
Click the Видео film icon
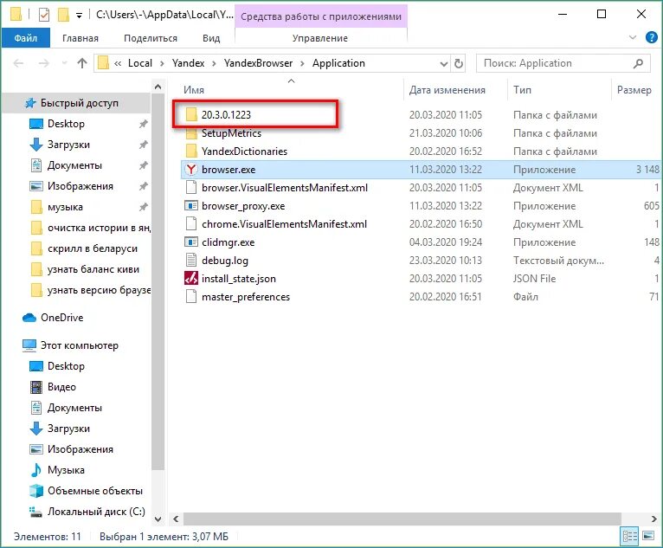click(36, 387)
